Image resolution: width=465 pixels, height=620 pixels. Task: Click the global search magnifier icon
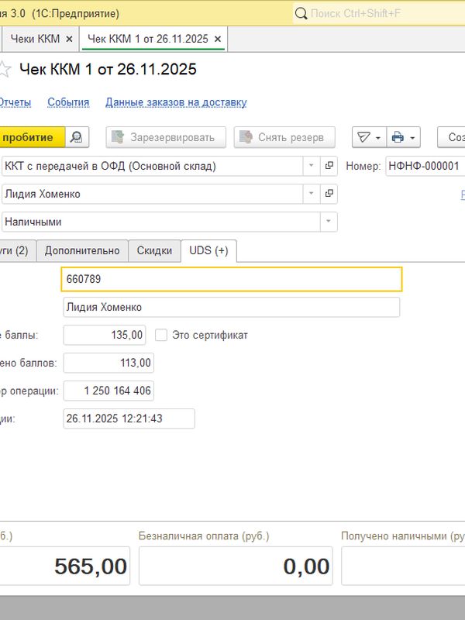point(301,14)
